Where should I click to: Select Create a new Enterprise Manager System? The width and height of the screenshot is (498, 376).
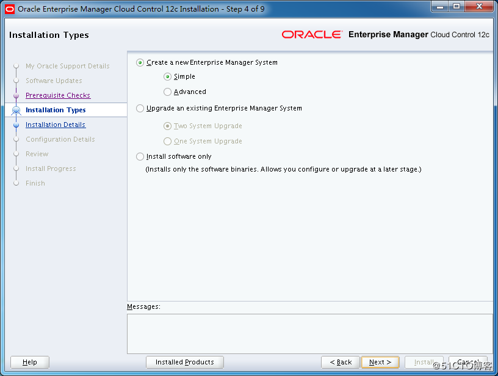pyautogui.click(x=140, y=63)
